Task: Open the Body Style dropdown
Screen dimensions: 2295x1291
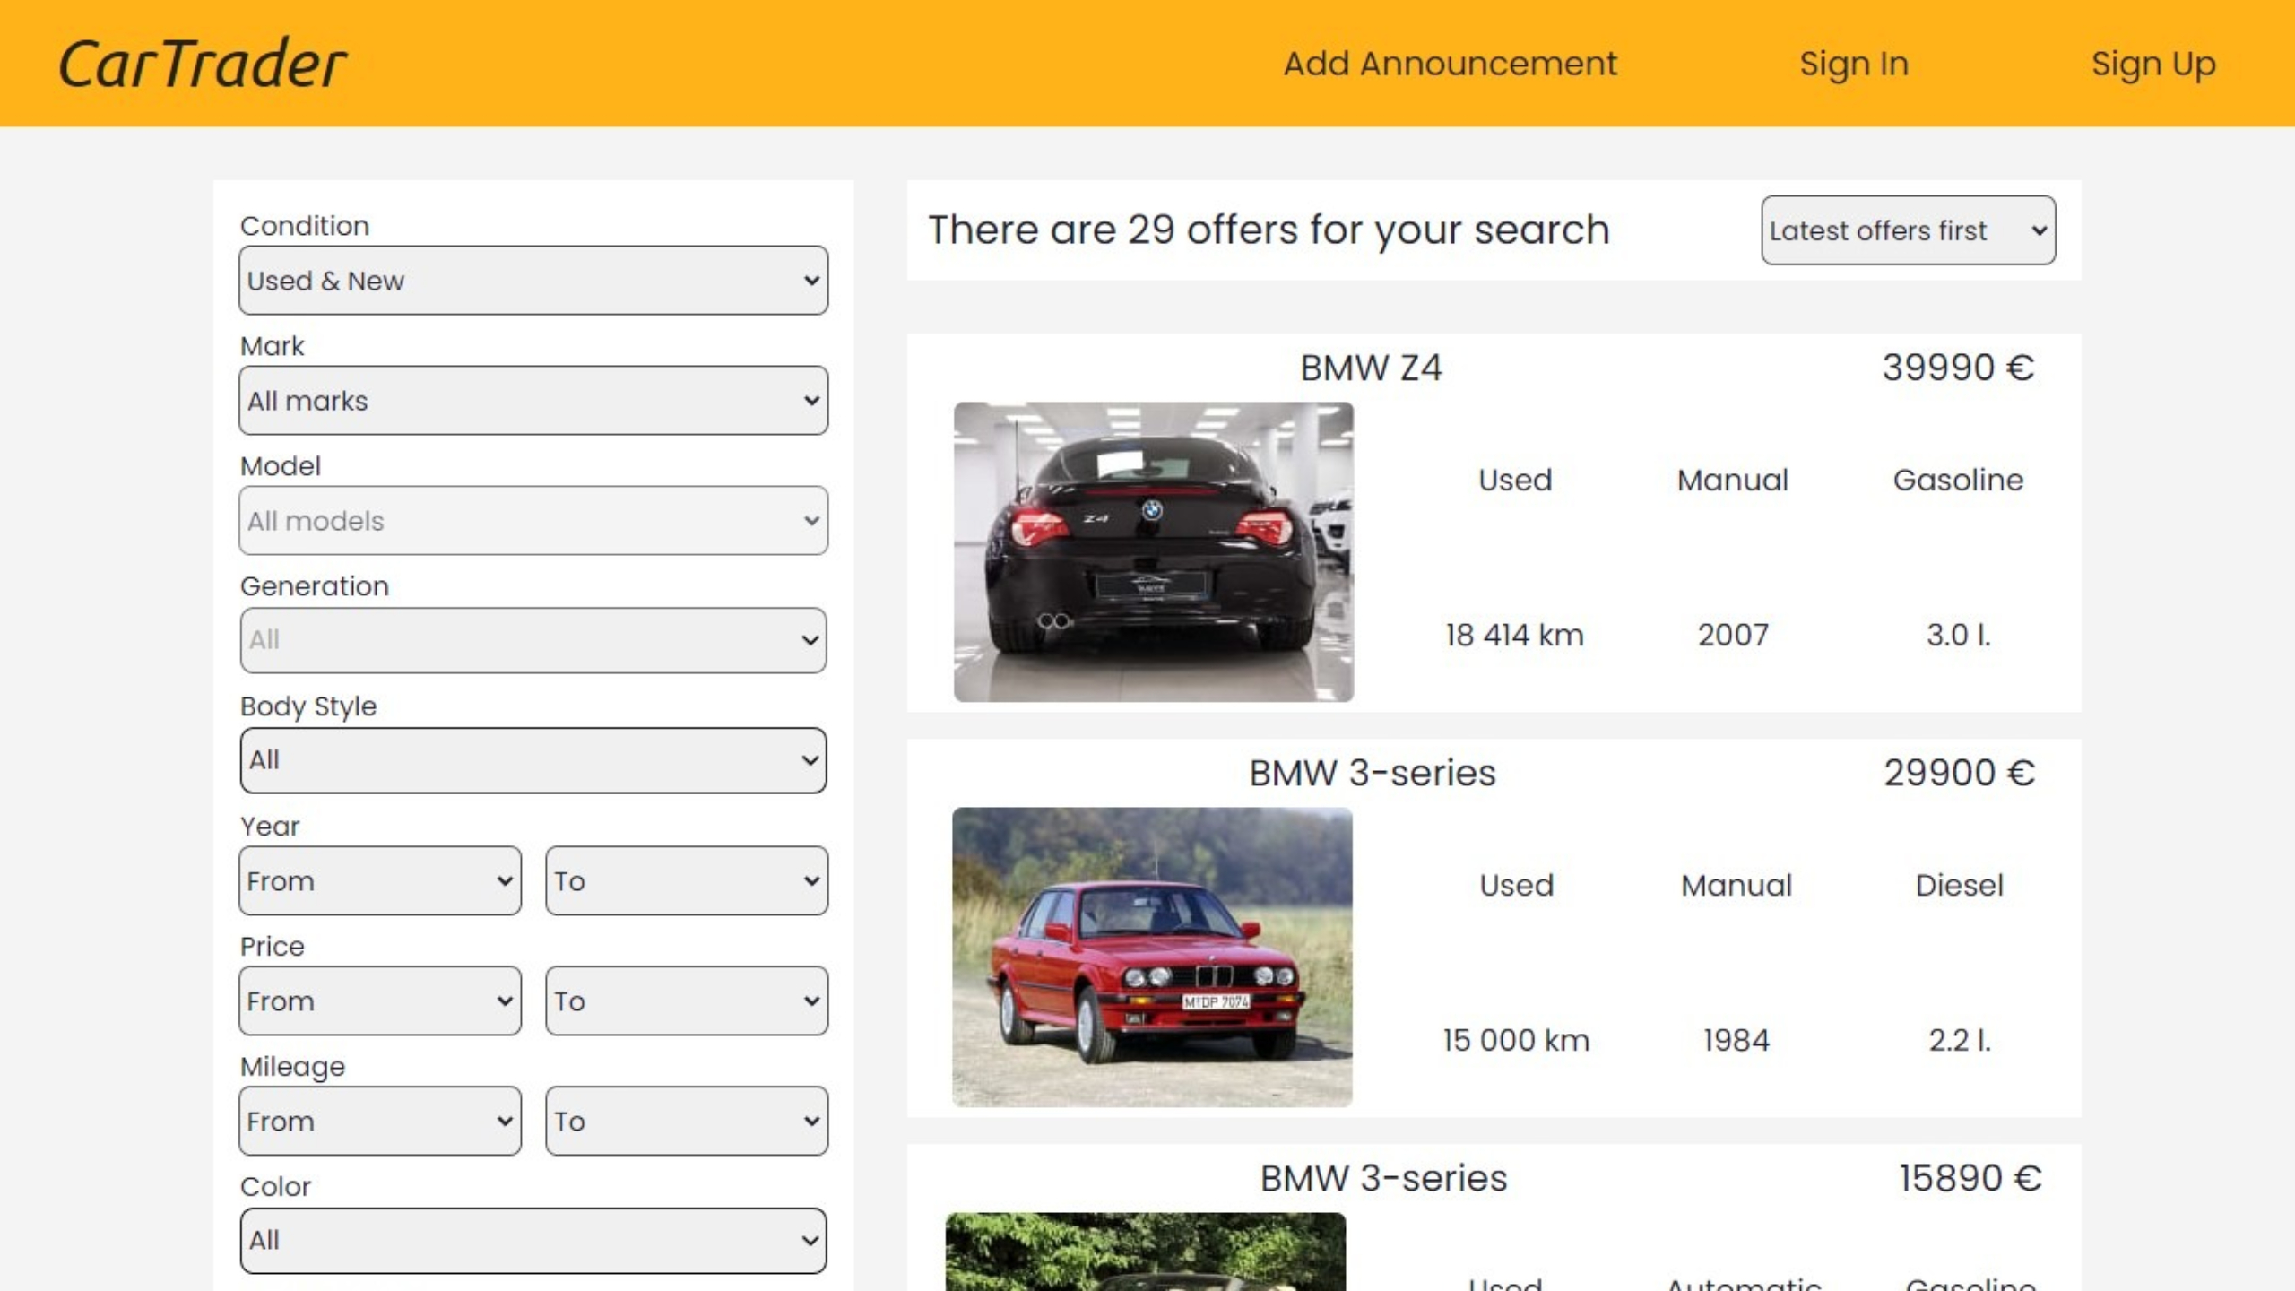Action: pos(533,759)
